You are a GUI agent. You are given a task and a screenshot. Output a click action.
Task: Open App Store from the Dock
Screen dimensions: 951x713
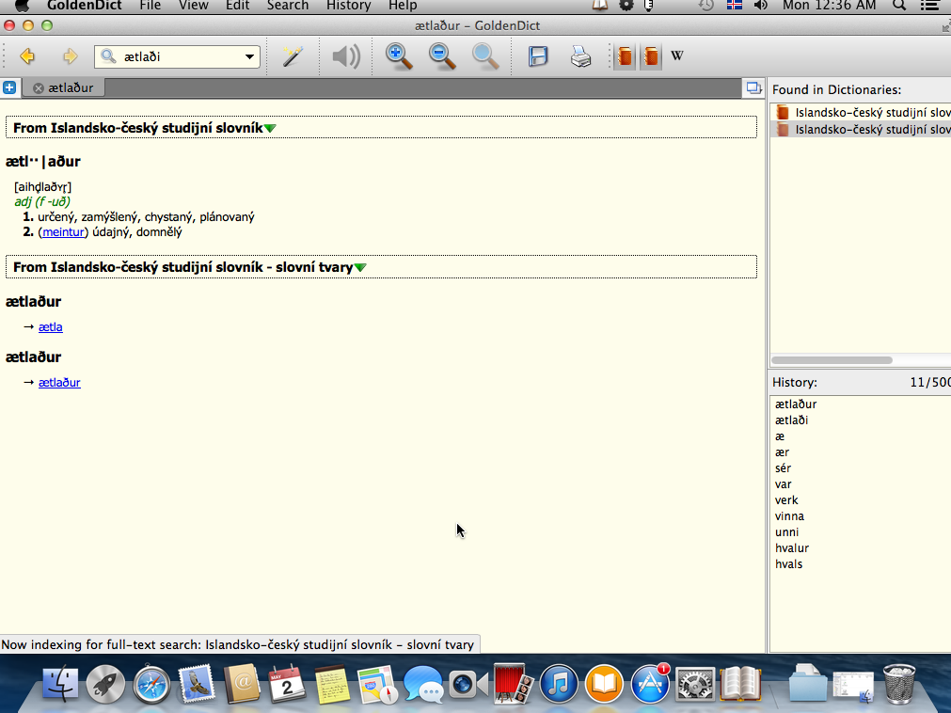(650, 684)
